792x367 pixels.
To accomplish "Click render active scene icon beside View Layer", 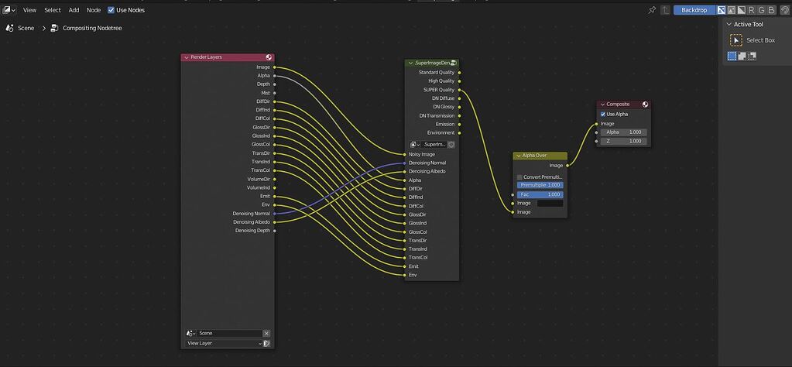I will (x=266, y=343).
